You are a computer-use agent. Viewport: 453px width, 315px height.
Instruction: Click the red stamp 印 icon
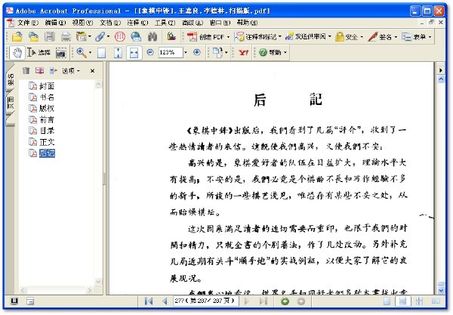click(x=119, y=37)
